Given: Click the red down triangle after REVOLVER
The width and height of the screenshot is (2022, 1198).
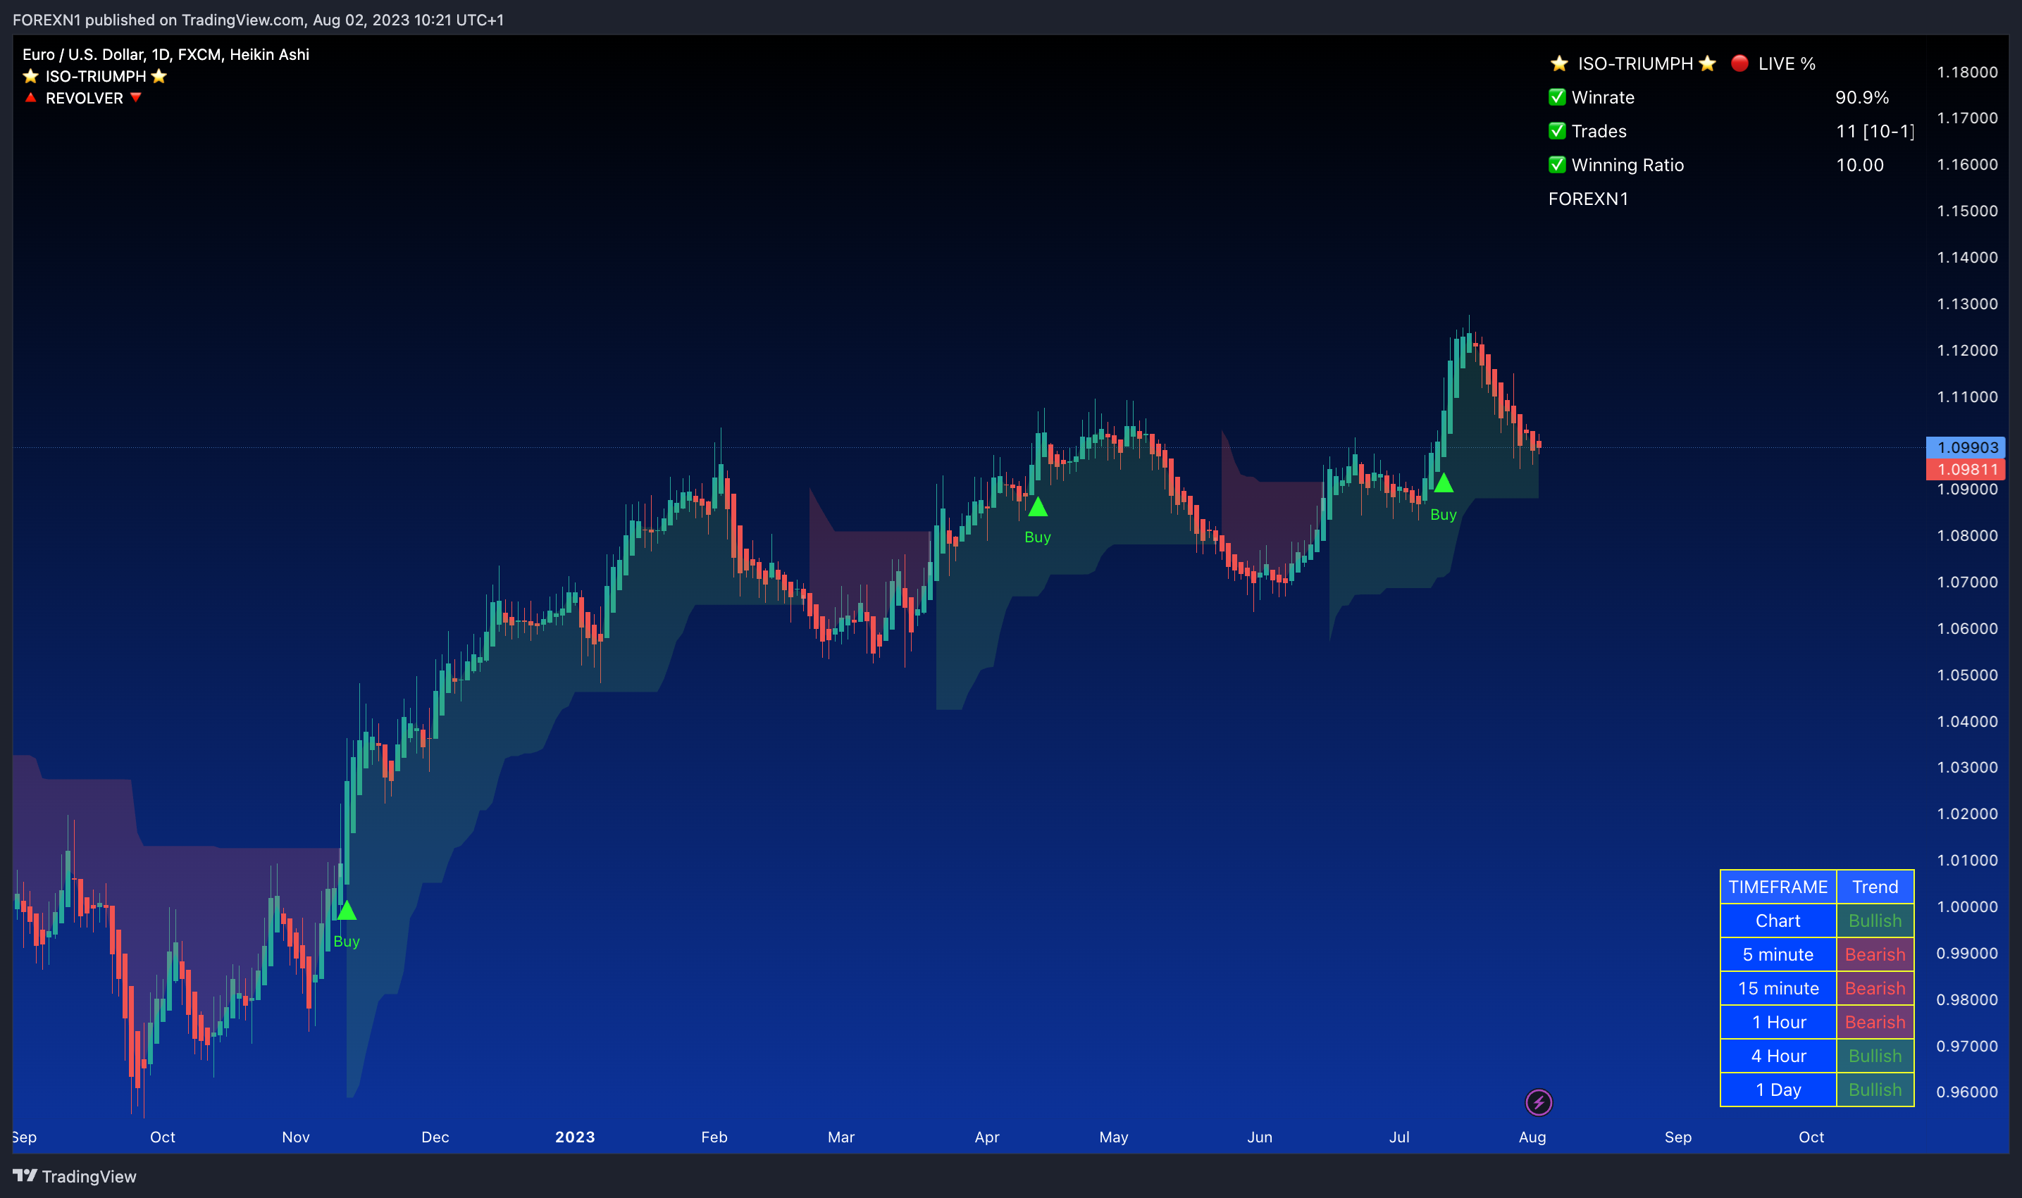Looking at the screenshot, I should [136, 98].
